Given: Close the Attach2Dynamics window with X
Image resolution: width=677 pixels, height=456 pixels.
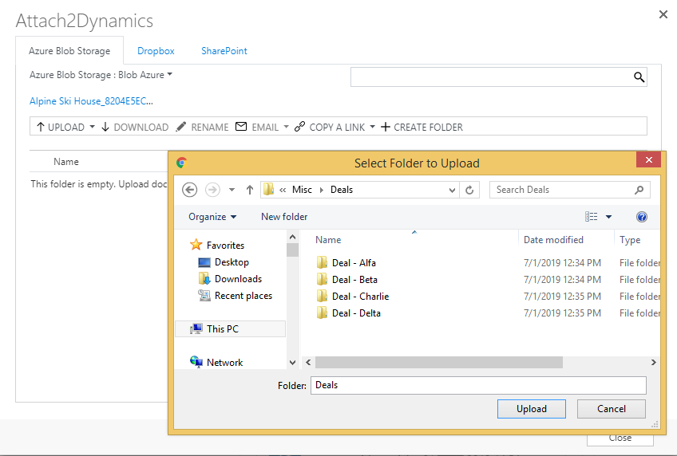Looking at the screenshot, I should (x=663, y=14).
